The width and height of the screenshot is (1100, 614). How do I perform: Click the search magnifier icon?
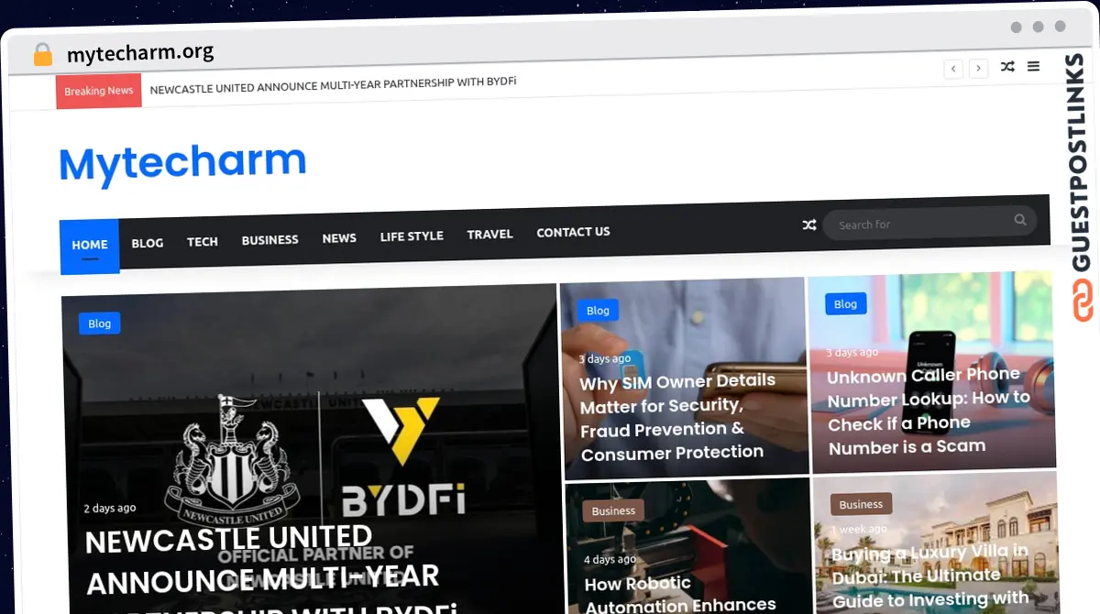(x=1020, y=220)
